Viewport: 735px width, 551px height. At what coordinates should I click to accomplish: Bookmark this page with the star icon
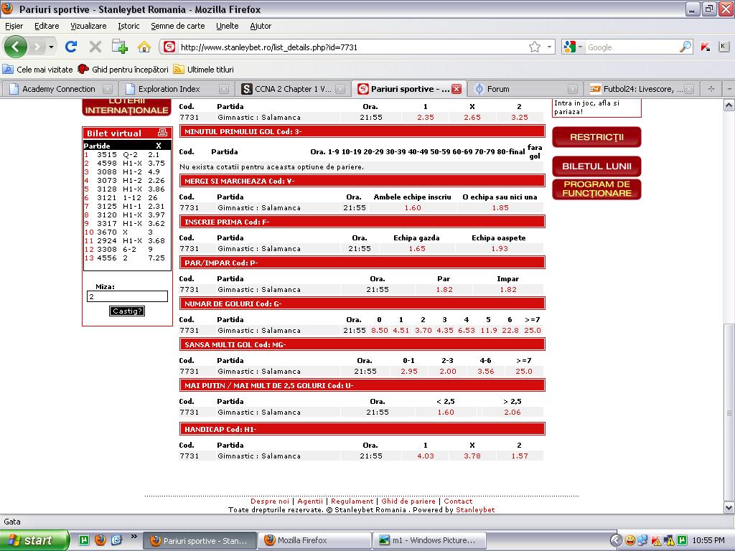pyautogui.click(x=534, y=47)
